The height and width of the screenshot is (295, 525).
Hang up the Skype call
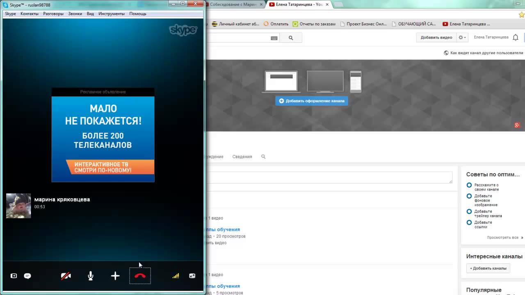coord(140,276)
